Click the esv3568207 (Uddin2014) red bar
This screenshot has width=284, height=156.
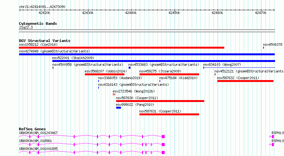pos(105,74)
